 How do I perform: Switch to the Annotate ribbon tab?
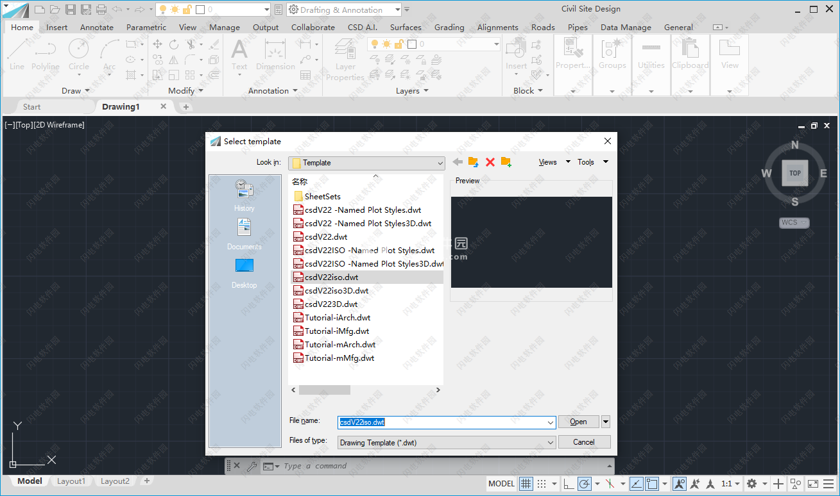pos(97,27)
